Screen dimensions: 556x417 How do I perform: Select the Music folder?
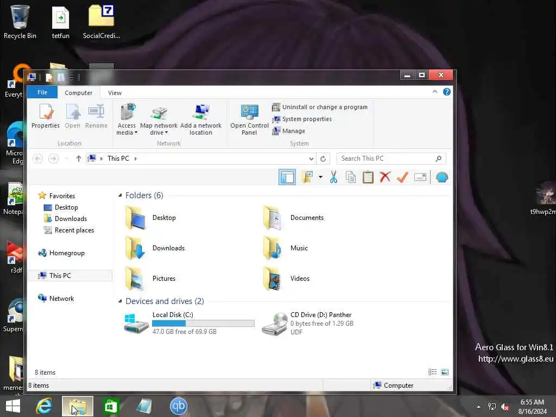point(286,248)
